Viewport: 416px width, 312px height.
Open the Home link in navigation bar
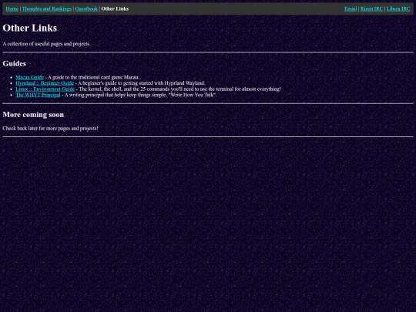(12, 8)
